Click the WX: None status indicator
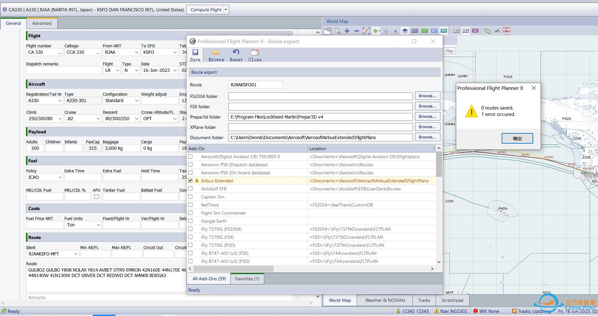Image resolution: width=598 pixels, height=316 pixels. point(486,311)
